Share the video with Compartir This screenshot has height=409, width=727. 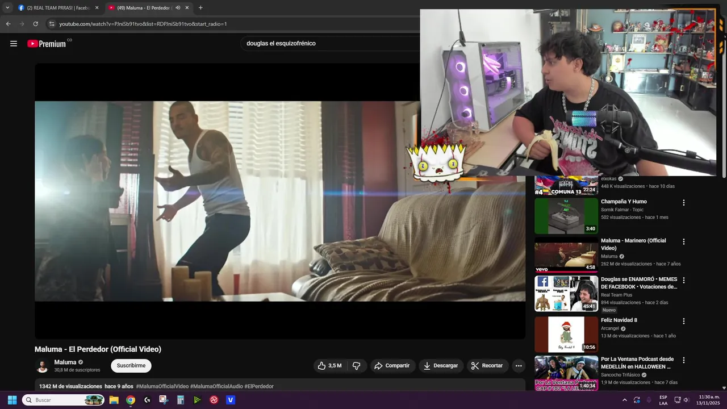(x=391, y=366)
